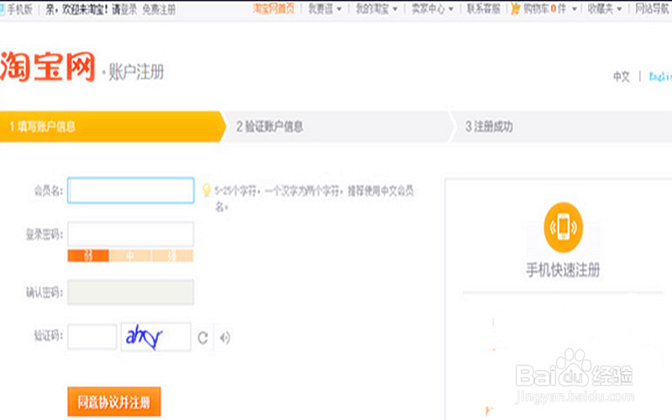Click the 请登录 link
The height and width of the screenshot is (420, 672).
pos(124,9)
